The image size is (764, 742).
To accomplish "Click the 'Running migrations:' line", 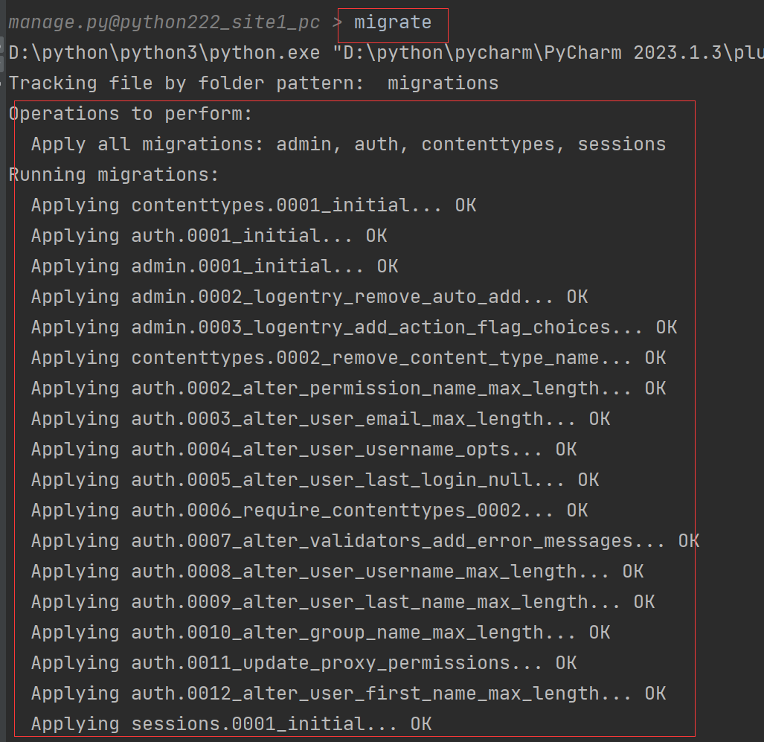I will [114, 175].
